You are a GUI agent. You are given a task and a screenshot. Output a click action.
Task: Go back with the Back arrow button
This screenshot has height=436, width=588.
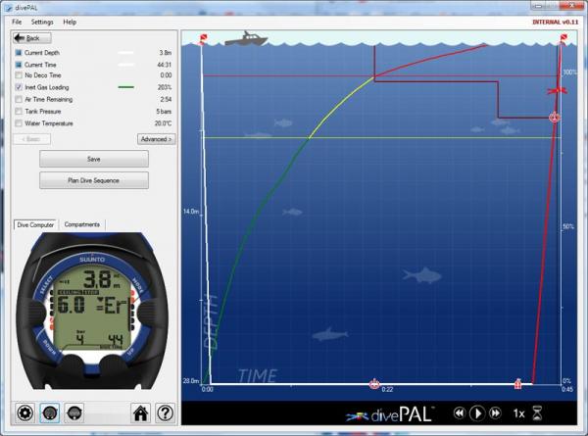coord(32,38)
